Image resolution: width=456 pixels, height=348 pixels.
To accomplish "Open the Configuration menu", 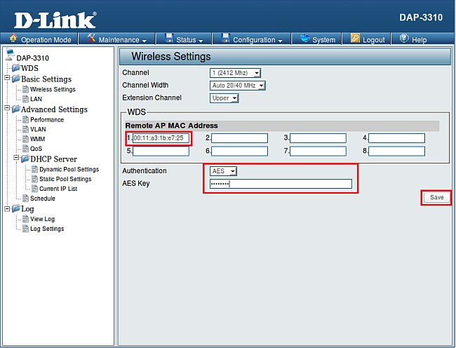I will (x=253, y=40).
